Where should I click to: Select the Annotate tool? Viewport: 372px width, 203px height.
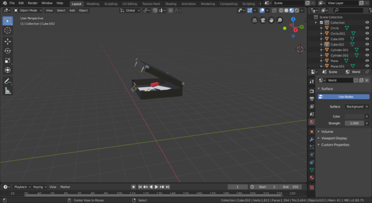click(8, 81)
